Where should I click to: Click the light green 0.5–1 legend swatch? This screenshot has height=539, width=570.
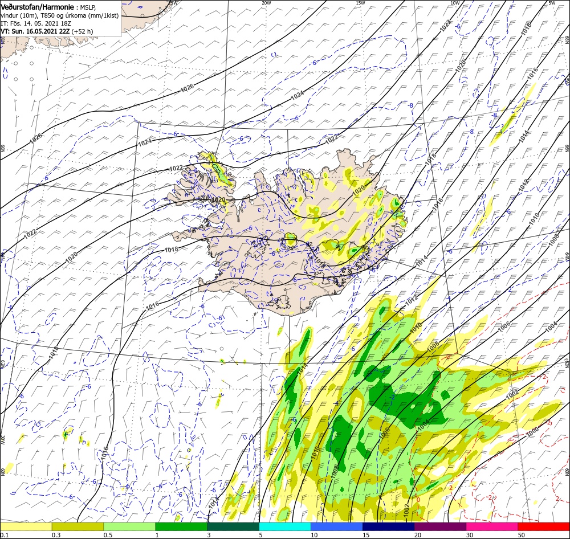click(130, 526)
